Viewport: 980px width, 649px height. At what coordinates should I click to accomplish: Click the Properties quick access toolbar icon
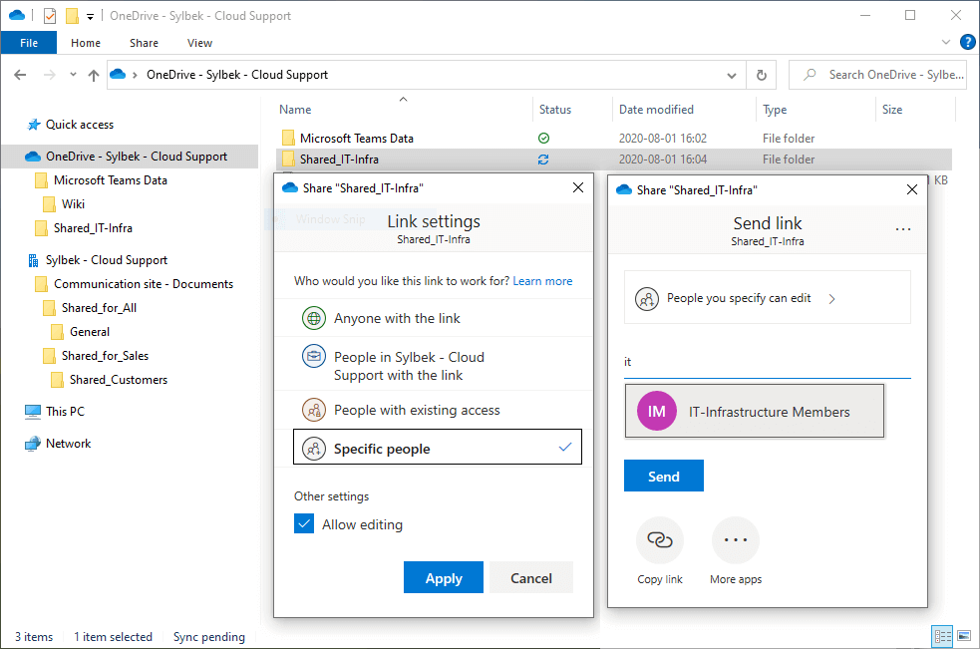pos(50,16)
